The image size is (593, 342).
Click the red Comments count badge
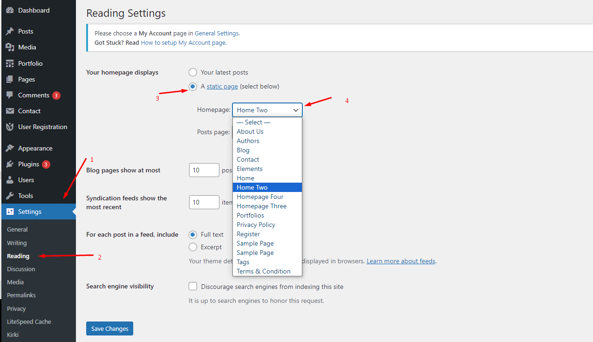click(x=56, y=96)
